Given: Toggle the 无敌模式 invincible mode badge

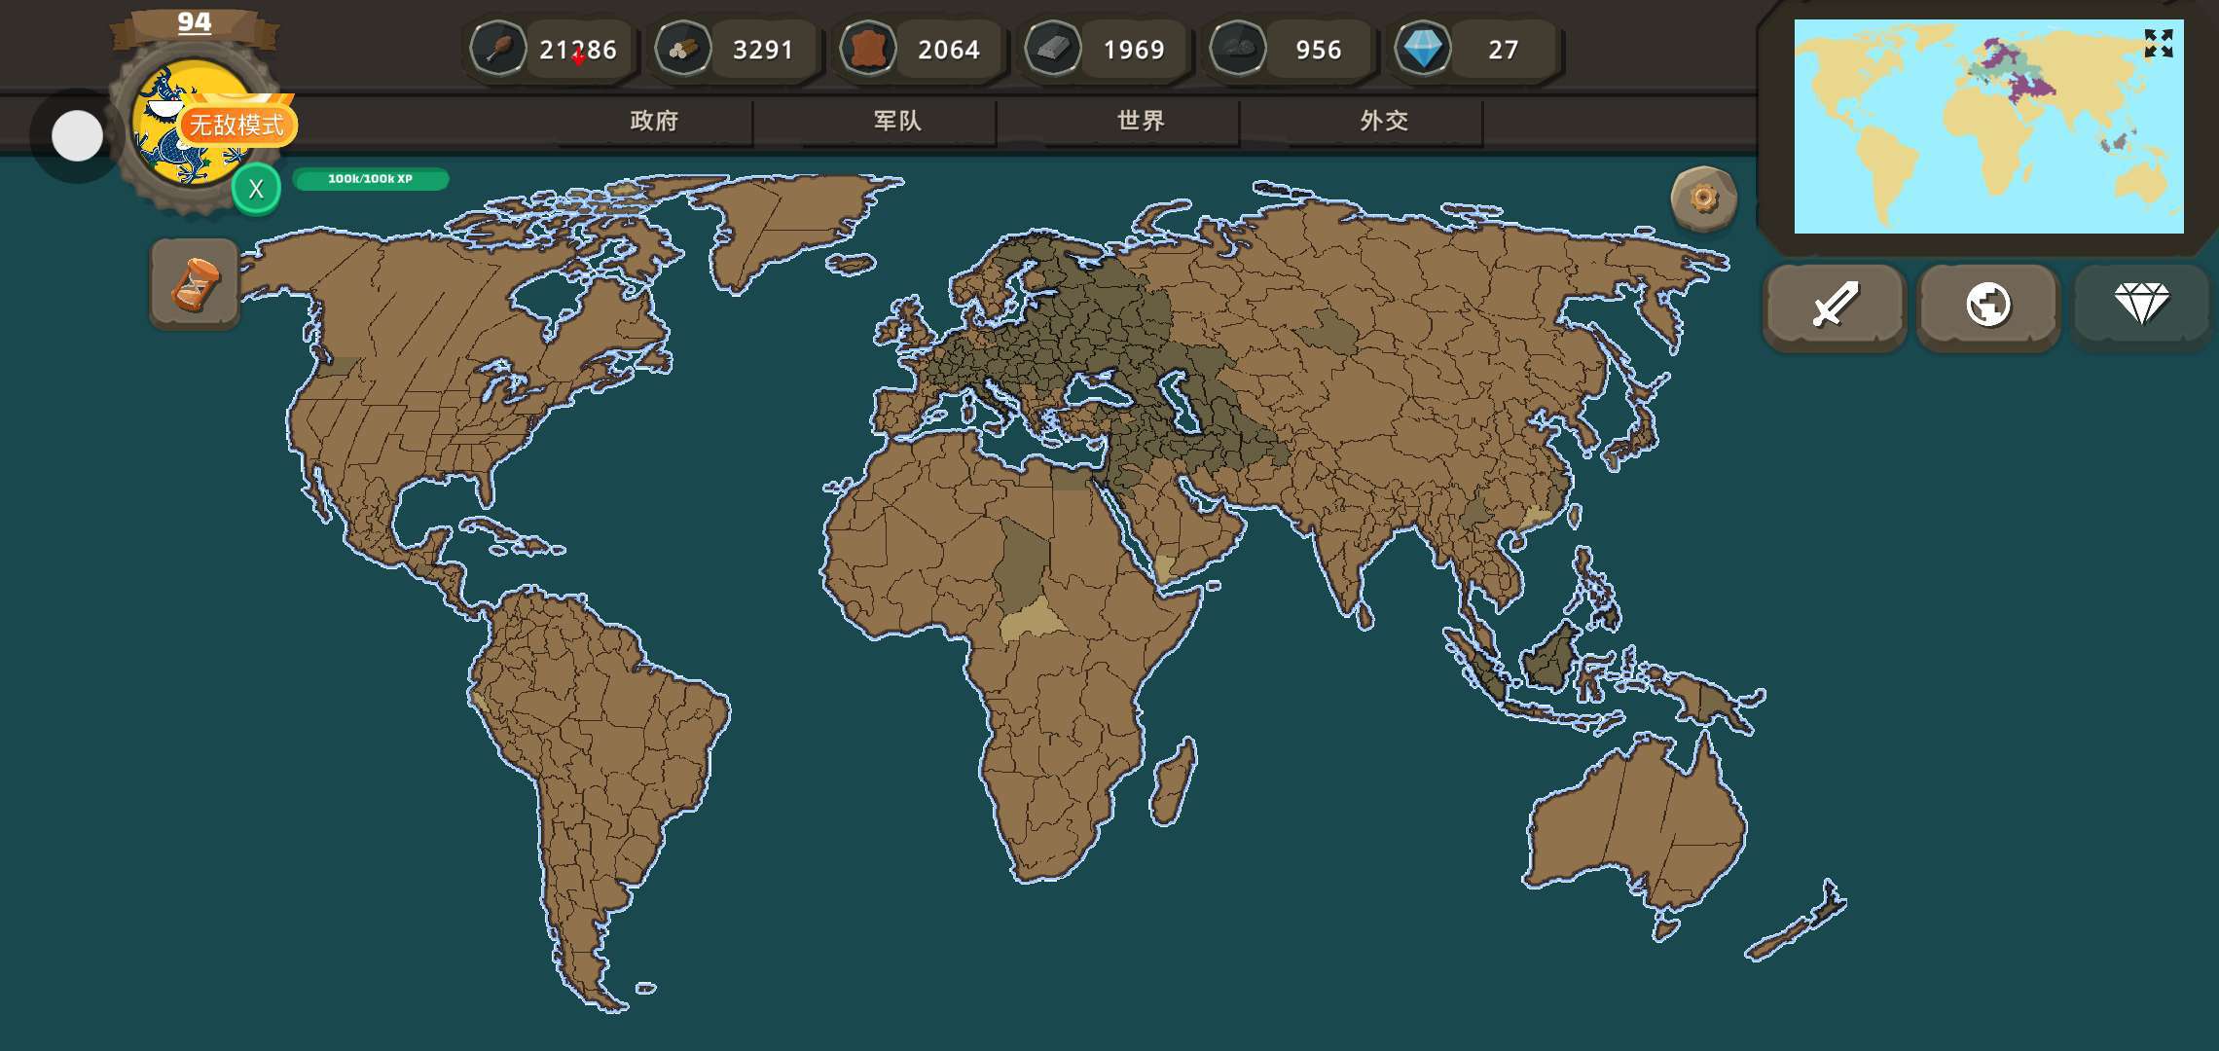Looking at the screenshot, I should coord(236,125).
